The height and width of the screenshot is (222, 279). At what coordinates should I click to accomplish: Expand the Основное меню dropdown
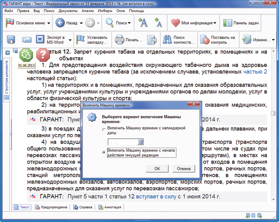click(x=49, y=23)
